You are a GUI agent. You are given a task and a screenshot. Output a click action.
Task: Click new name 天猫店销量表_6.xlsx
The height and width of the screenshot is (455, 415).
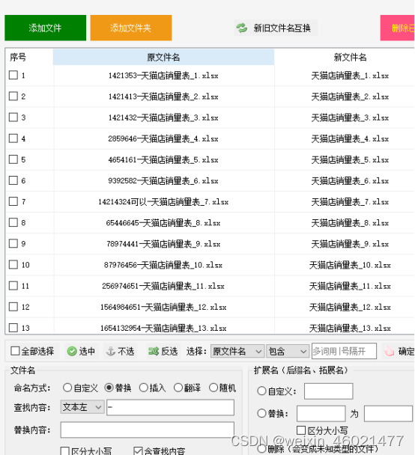(350, 181)
